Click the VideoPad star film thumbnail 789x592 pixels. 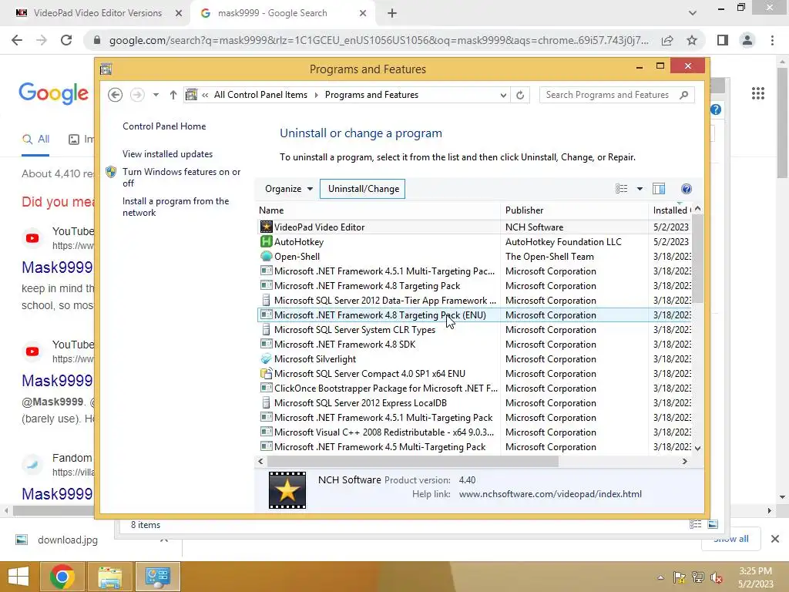pyautogui.click(x=287, y=489)
